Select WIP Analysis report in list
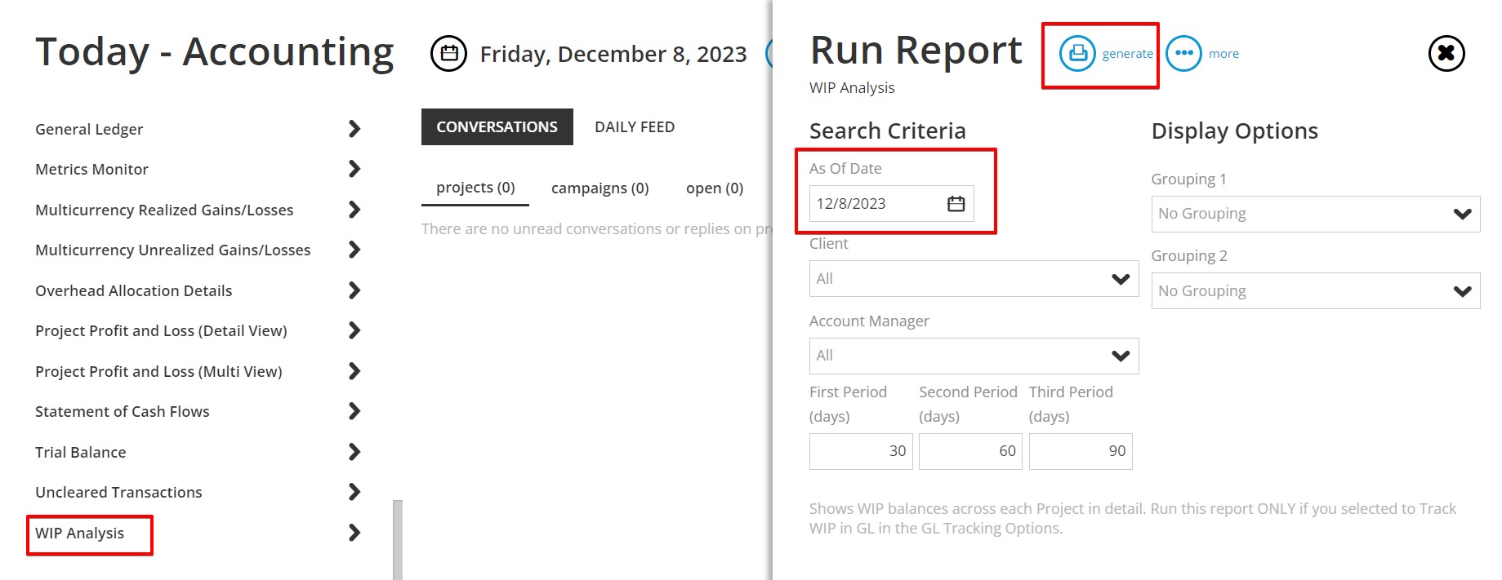Viewport: 1502px width, 580px height. click(80, 533)
